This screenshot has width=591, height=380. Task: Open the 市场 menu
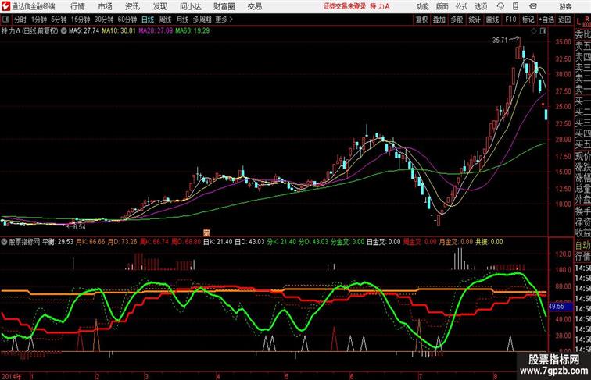105,6
